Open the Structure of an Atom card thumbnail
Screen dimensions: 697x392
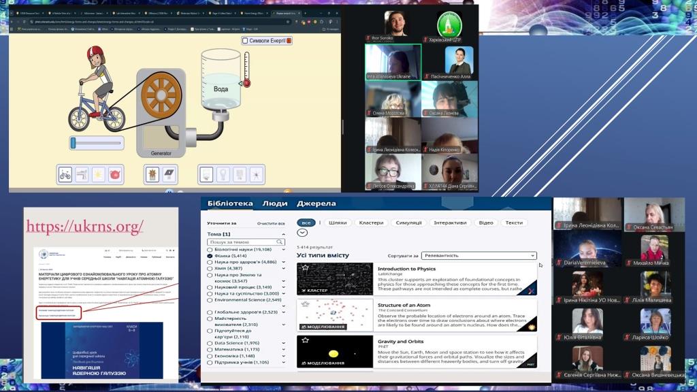click(x=335, y=315)
